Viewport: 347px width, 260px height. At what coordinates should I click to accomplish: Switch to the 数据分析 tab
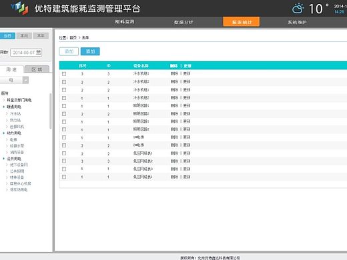point(184,22)
